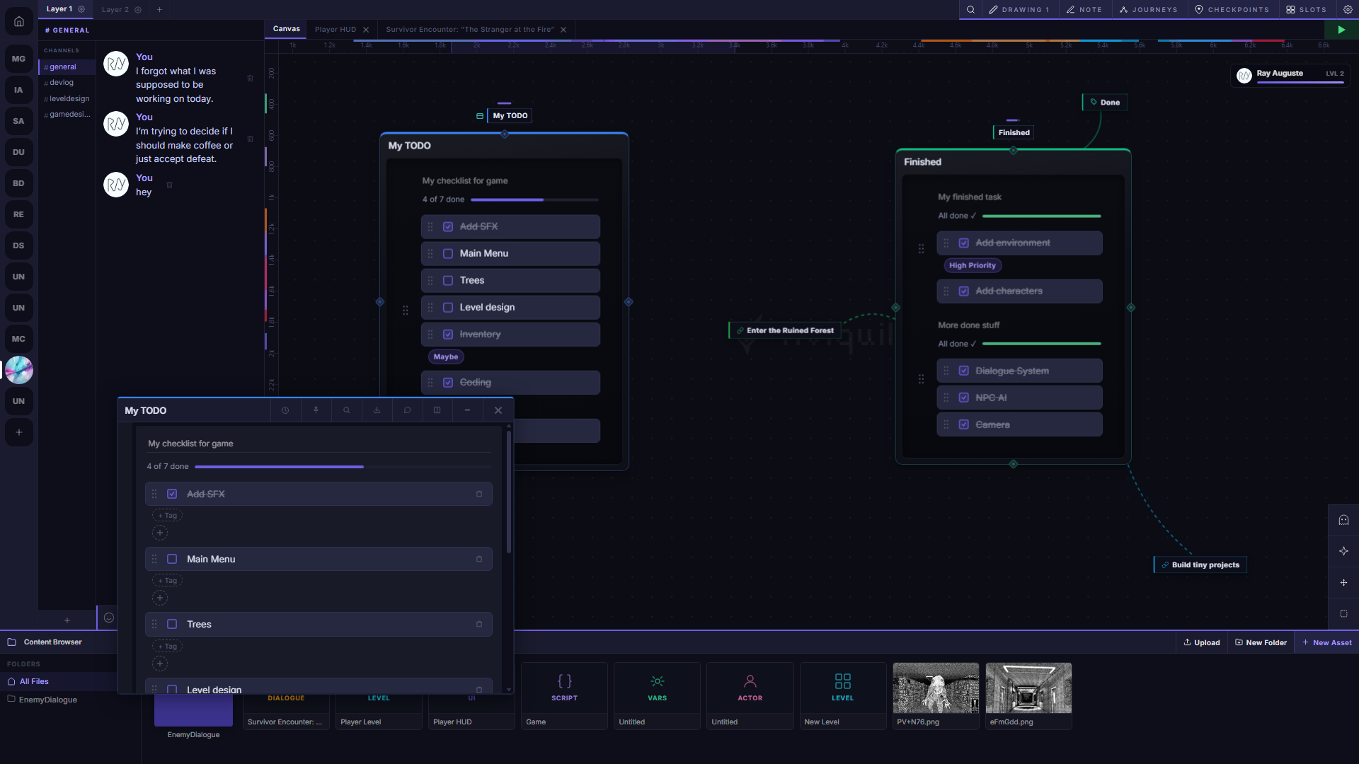The height and width of the screenshot is (764, 1359).
Task: Click the drag handle of the My TODO canvas checklist
Action: [405, 311]
